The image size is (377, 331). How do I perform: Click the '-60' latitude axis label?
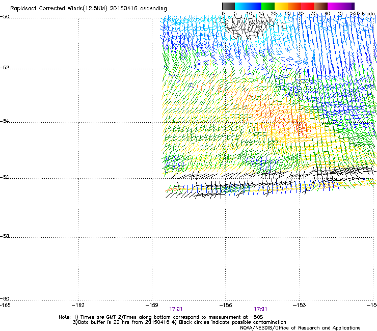click(x=5, y=299)
